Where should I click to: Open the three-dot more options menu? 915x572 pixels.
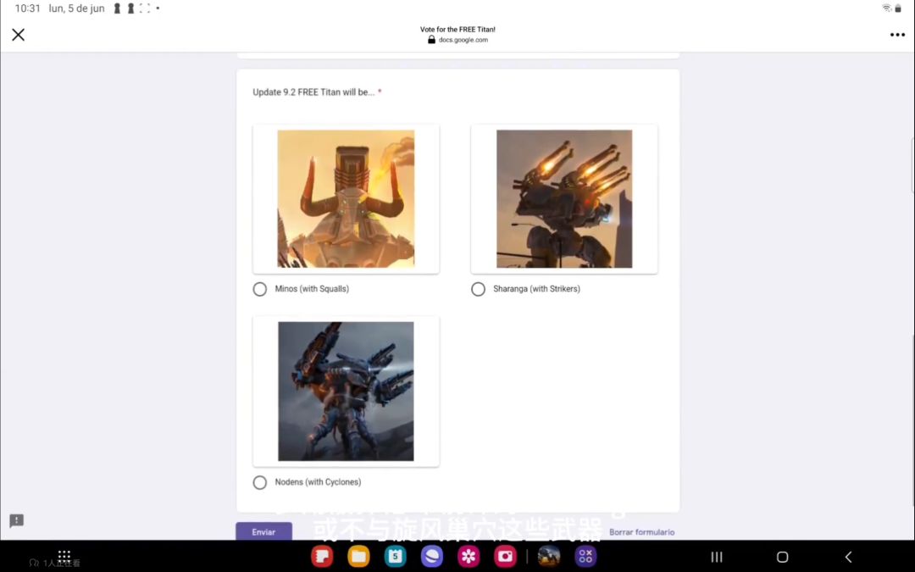[897, 35]
